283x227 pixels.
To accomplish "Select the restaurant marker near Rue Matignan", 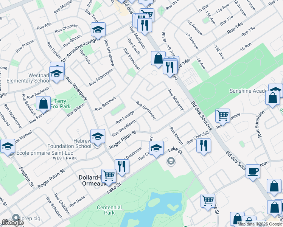I will click(x=145, y=26).
